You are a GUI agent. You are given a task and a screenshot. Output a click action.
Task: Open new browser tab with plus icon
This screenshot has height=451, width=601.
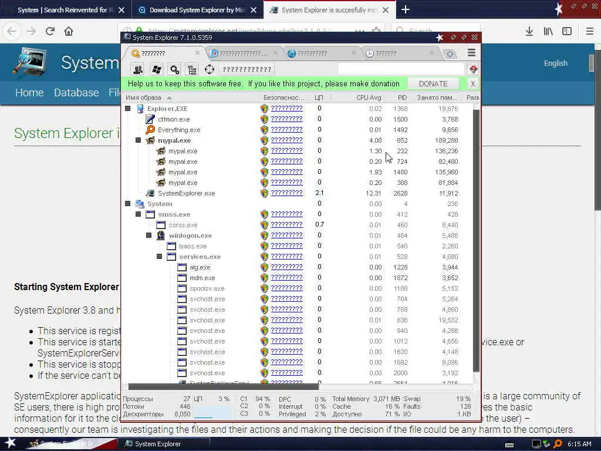pos(406,9)
